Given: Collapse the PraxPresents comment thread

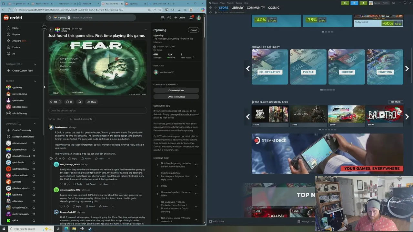Looking at the screenshot, I should 51,159.
